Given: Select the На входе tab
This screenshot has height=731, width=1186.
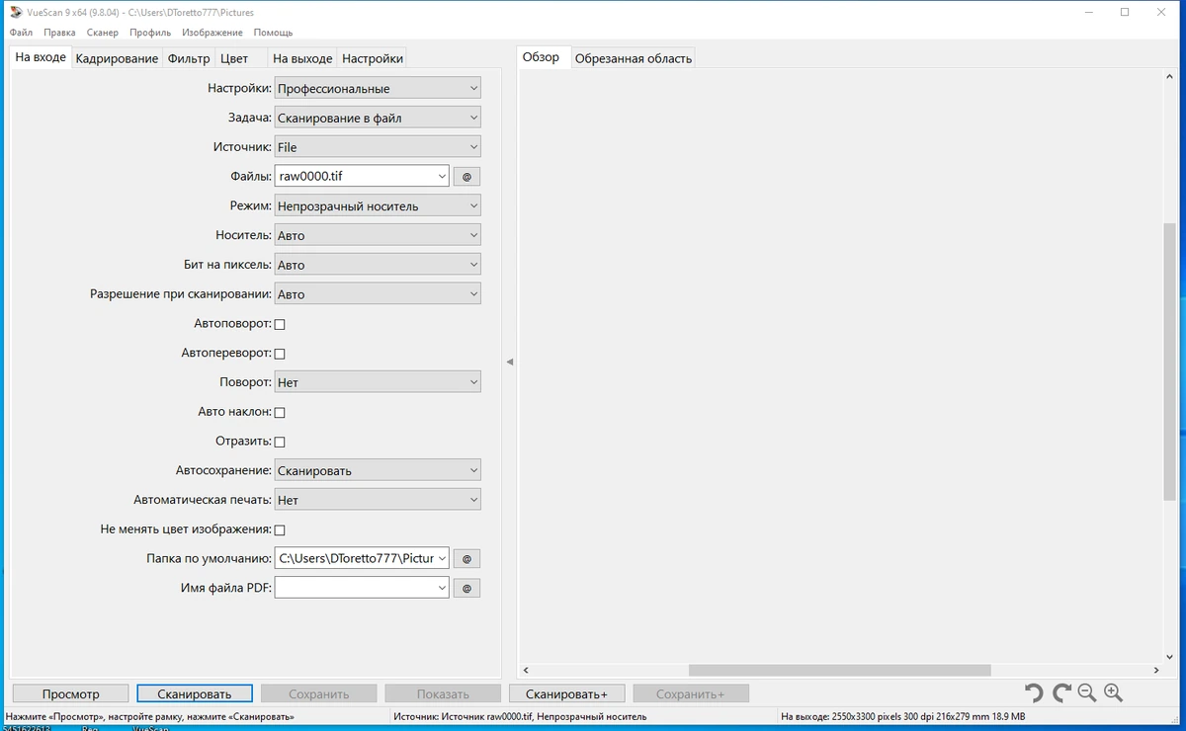Looking at the screenshot, I should pos(41,57).
